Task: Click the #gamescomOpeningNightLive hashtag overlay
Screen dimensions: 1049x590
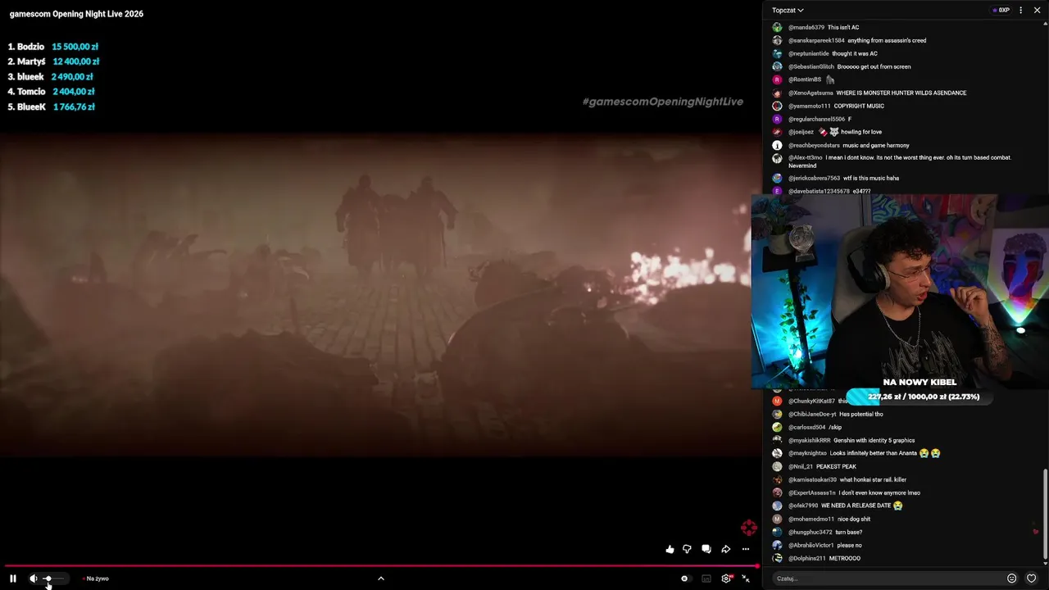Action: [663, 102]
